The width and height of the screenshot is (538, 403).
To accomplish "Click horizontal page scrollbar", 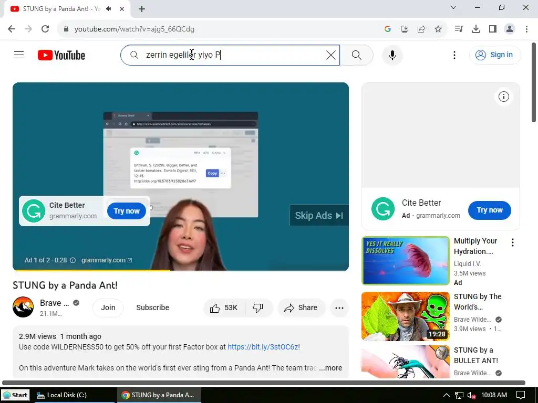I will click(264, 383).
